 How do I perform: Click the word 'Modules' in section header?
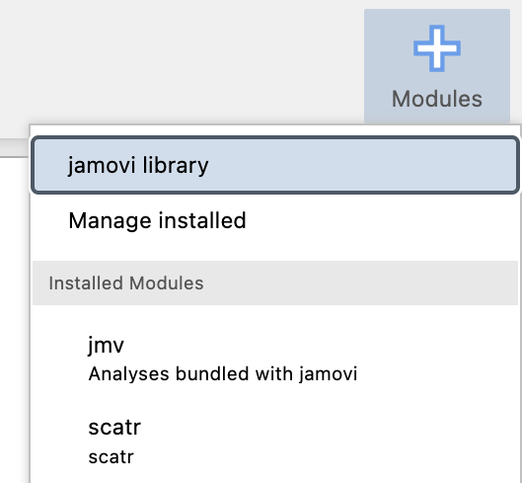(166, 283)
